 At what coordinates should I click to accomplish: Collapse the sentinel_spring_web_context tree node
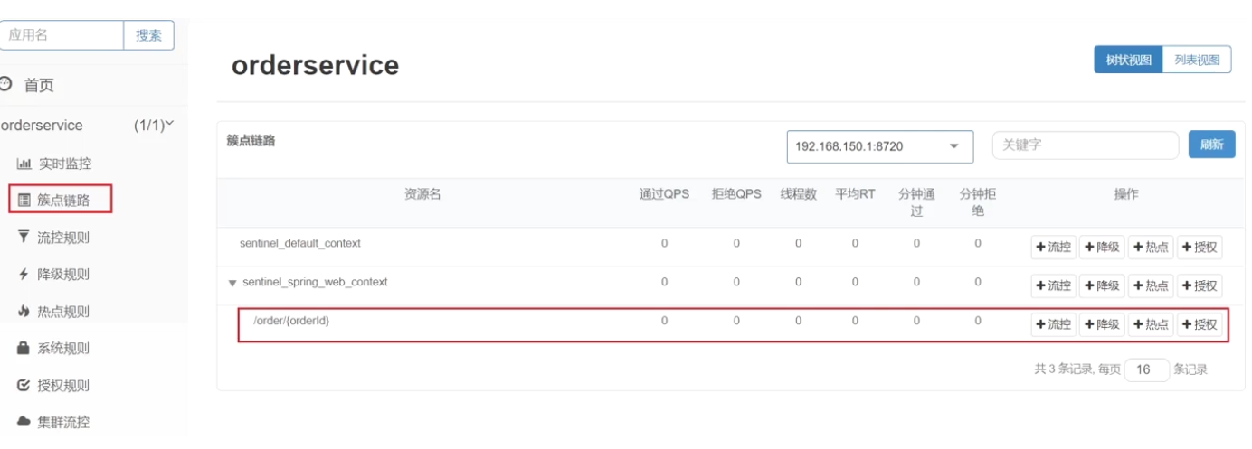[x=232, y=283]
